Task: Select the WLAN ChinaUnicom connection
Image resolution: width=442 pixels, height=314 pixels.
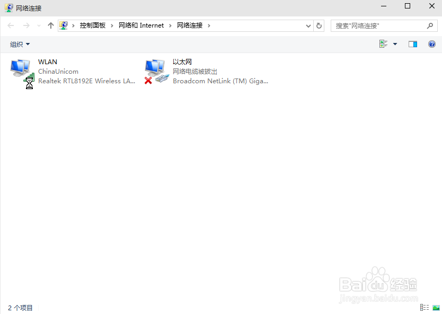Action: coord(58,71)
